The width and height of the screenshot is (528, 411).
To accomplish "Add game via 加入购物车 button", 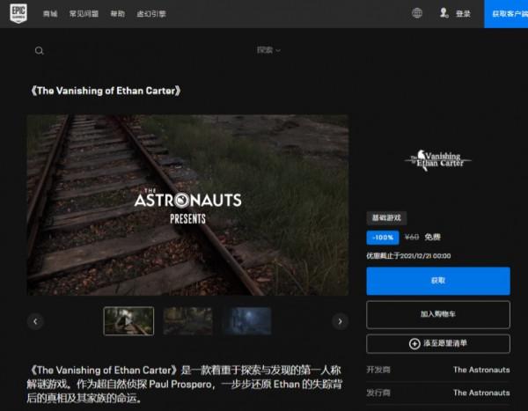I will tap(437, 314).
